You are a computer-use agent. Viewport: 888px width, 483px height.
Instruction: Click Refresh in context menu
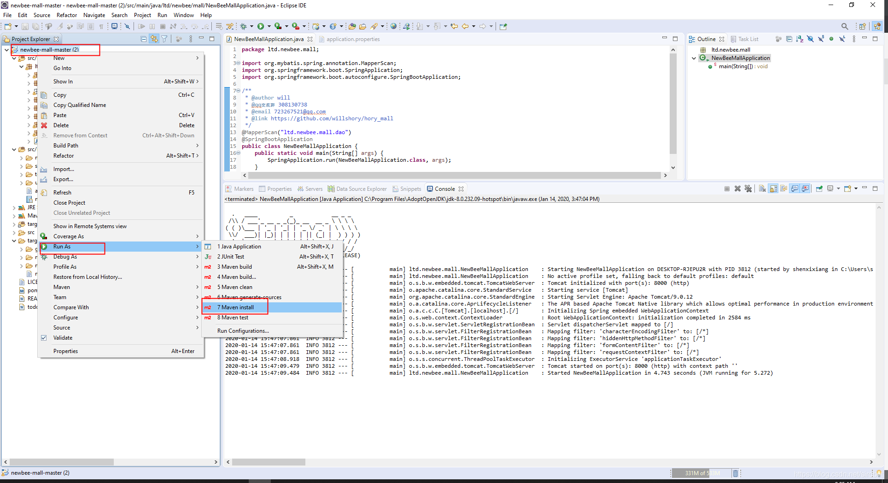point(121,193)
